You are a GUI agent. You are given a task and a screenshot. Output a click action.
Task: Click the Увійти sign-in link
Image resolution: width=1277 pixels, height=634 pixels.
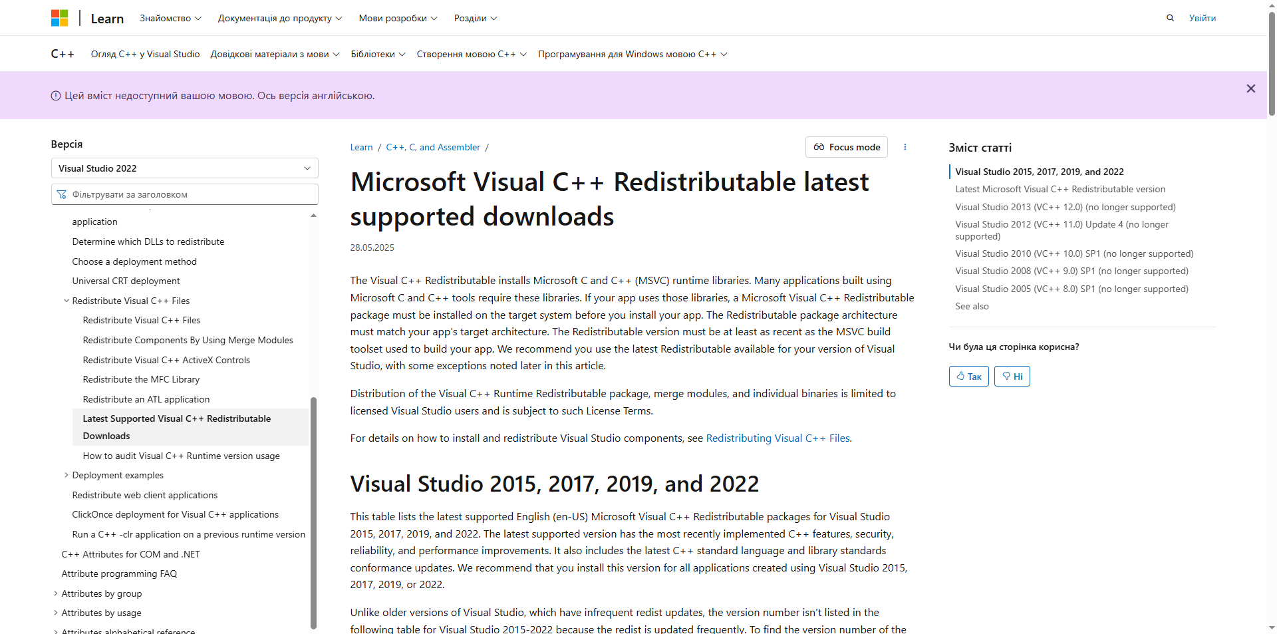coord(1202,18)
